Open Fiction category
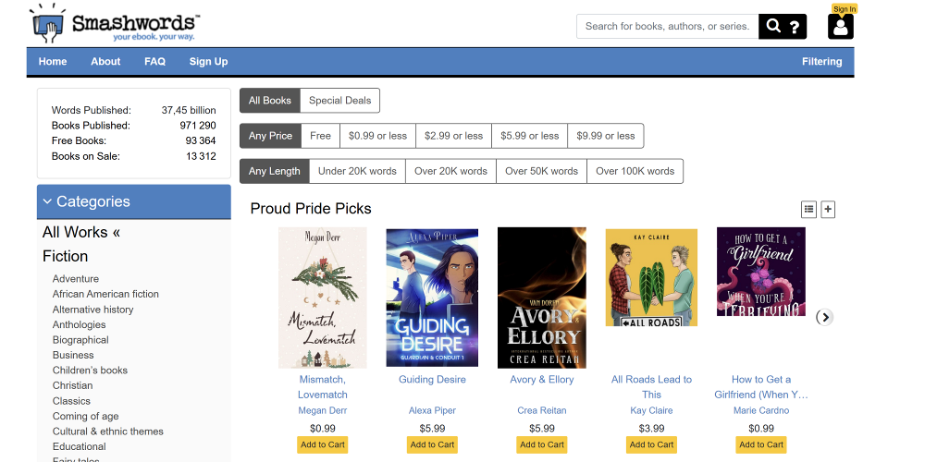Screen dimensions: 925x462 65,256
